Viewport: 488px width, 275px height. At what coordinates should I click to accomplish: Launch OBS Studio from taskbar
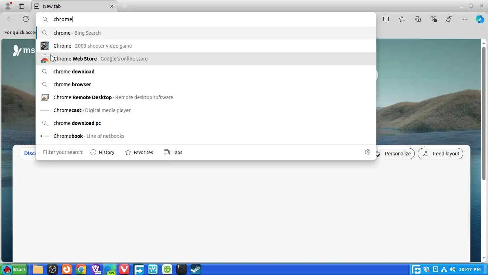coord(52,269)
